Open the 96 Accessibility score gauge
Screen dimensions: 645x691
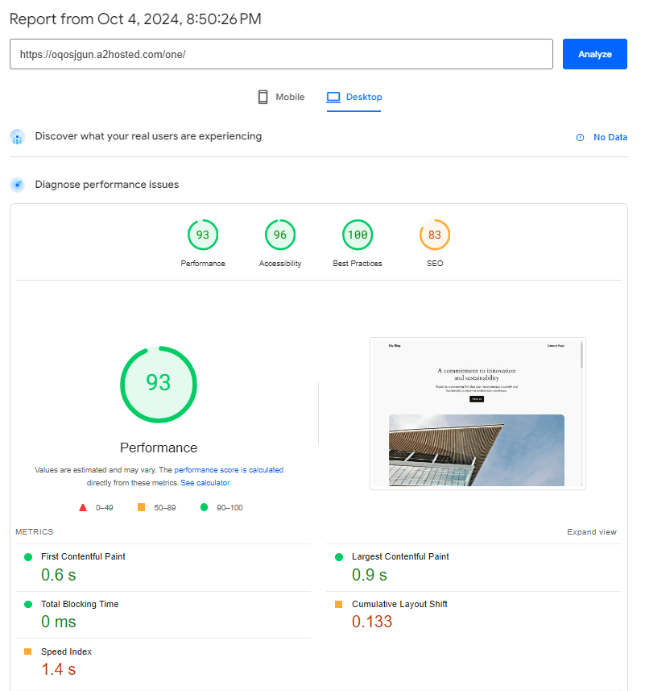click(280, 235)
